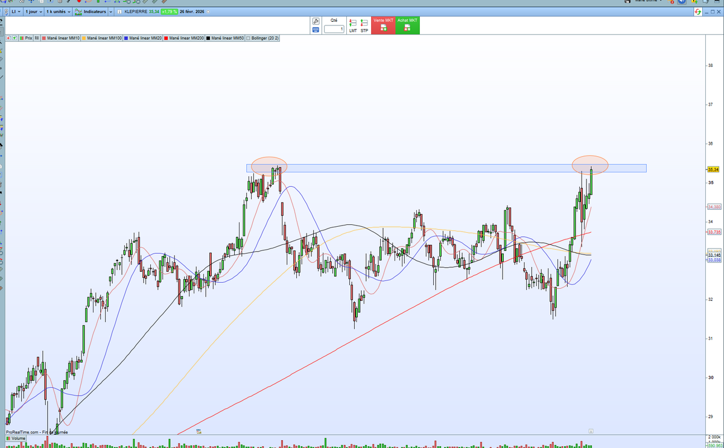Click the small info icon above volume panel
The height and width of the screenshot is (448, 724).
[591, 431]
